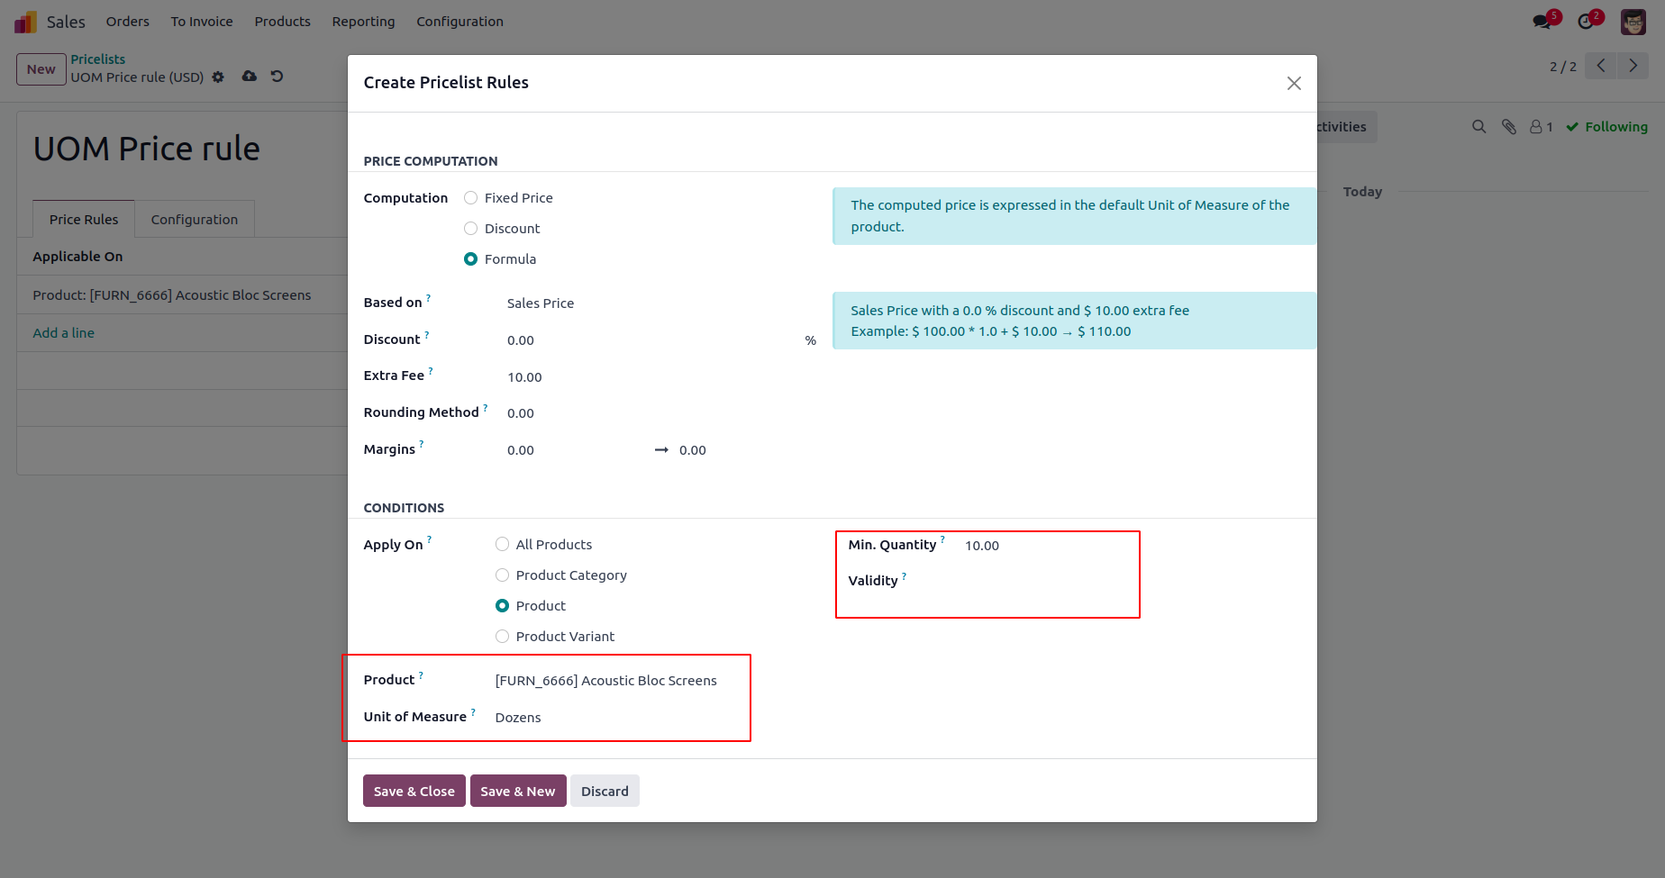Click the Discount percentage field

coord(653,340)
